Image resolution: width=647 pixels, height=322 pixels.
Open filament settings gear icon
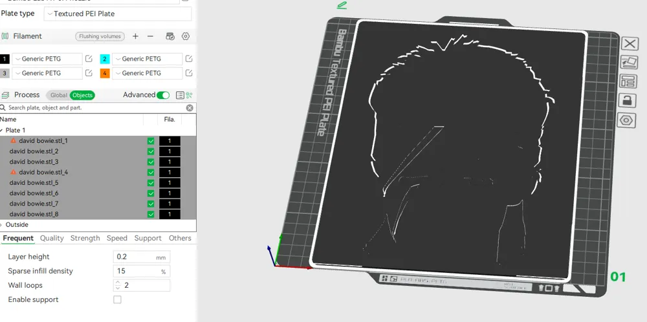point(186,36)
